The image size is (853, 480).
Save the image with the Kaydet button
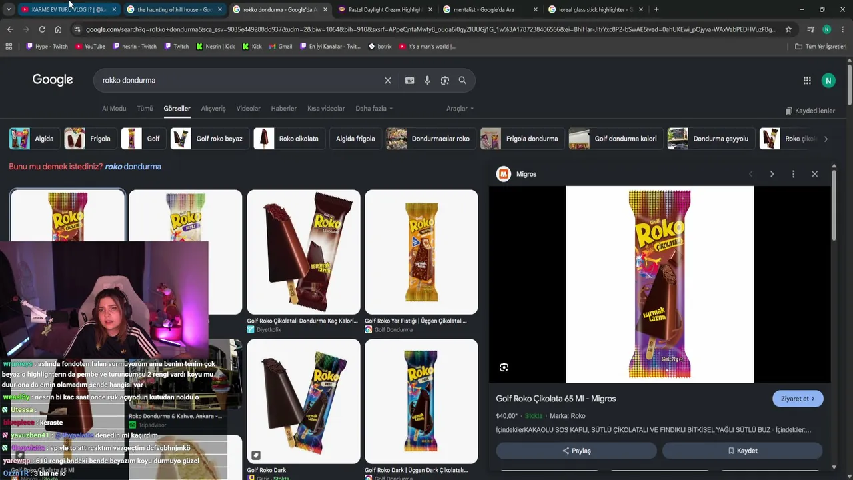click(742, 451)
